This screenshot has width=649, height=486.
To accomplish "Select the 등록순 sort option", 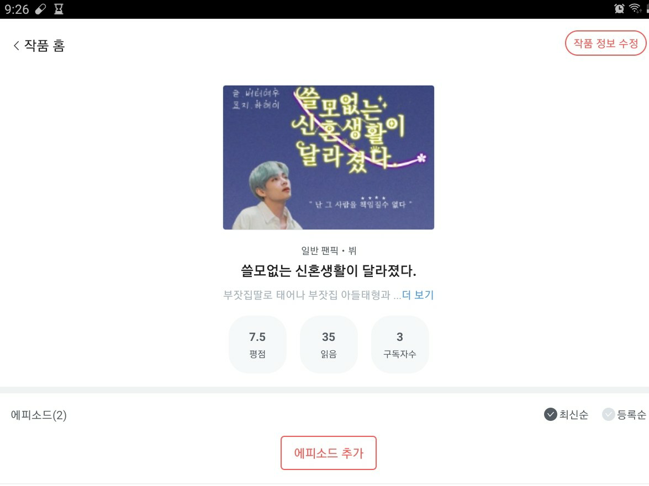I will (x=624, y=414).
